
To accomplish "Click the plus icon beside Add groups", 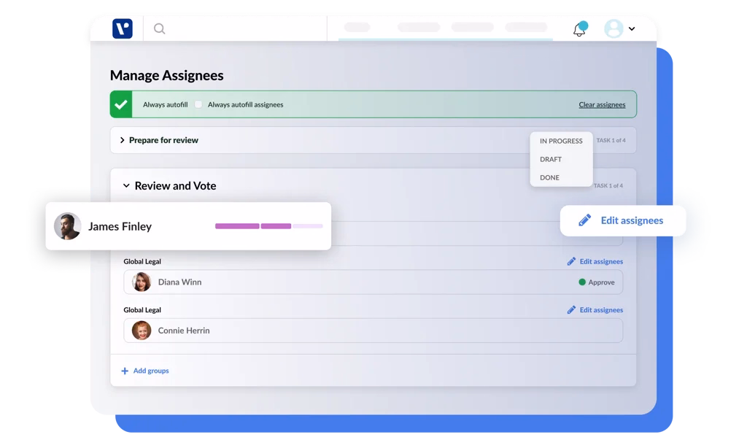I will point(125,371).
